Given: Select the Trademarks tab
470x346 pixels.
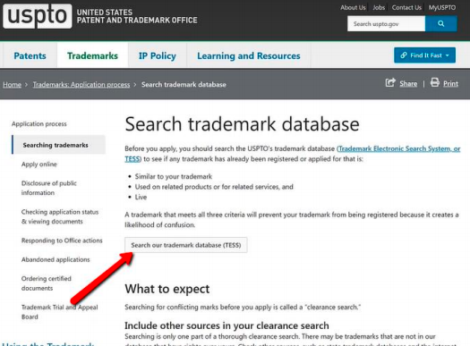Looking at the screenshot, I should pos(92,55).
